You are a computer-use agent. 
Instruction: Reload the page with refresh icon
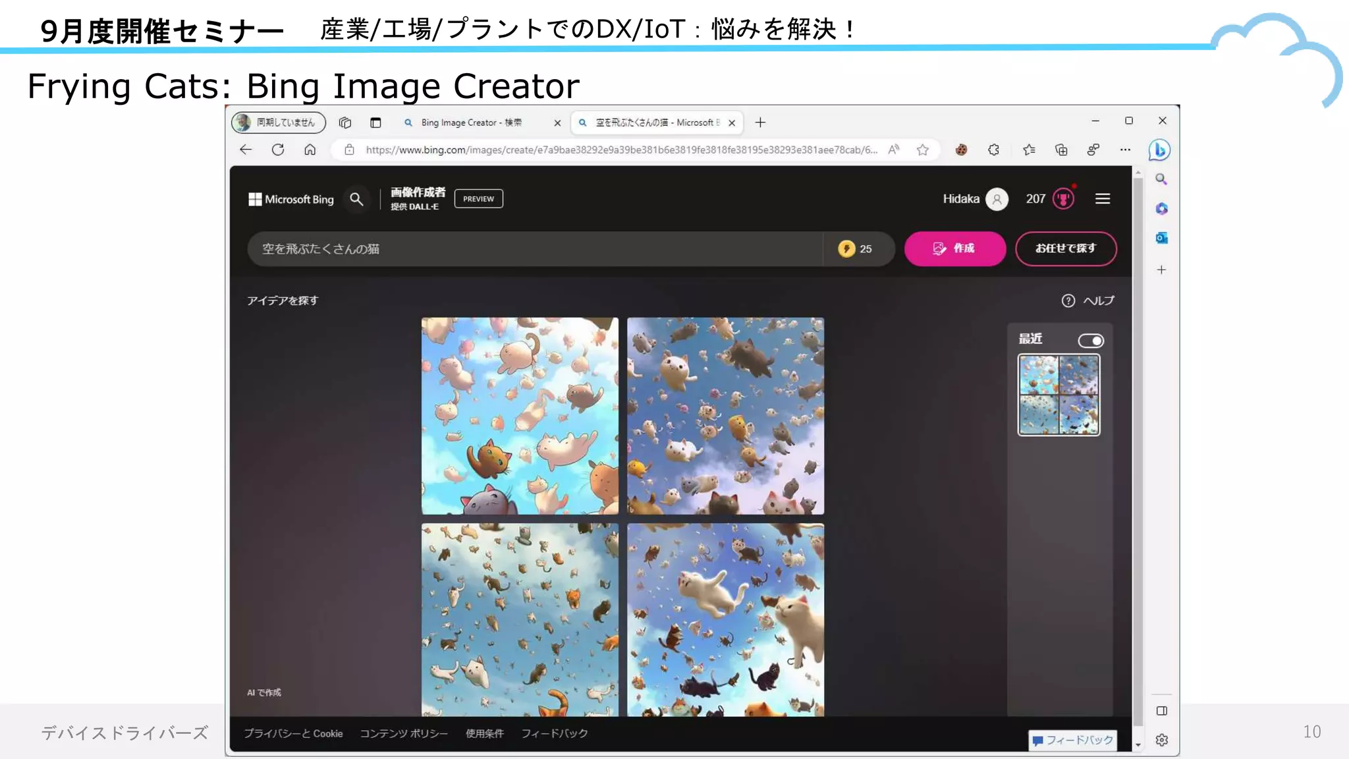coord(278,150)
